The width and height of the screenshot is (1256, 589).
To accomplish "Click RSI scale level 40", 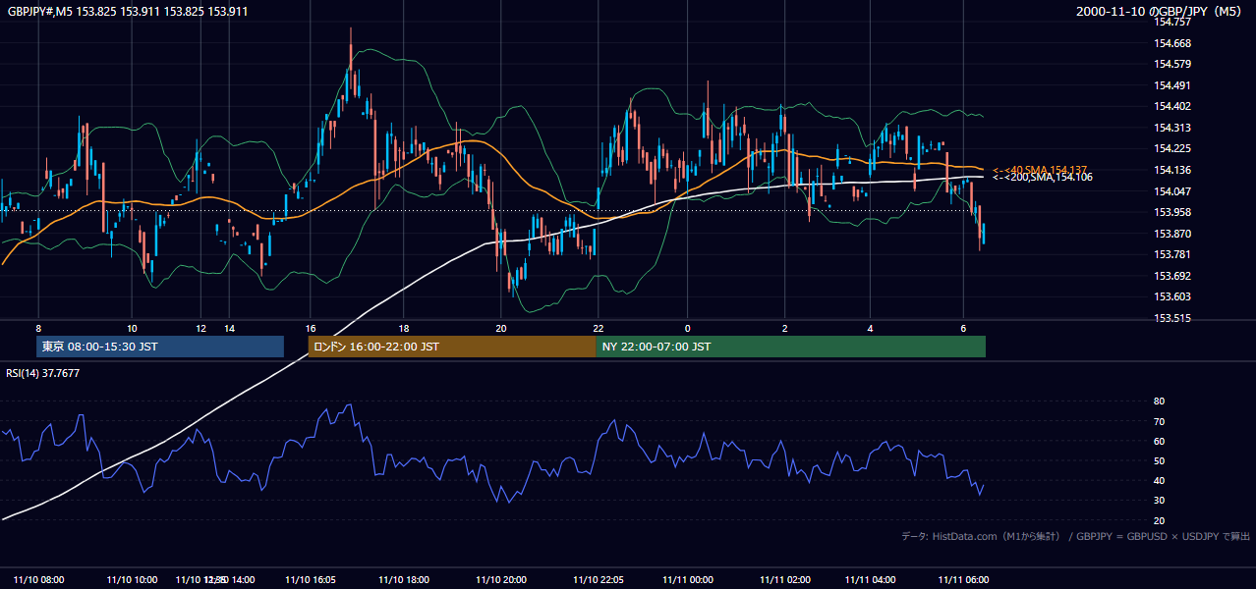I will [x=1159, y=480].
